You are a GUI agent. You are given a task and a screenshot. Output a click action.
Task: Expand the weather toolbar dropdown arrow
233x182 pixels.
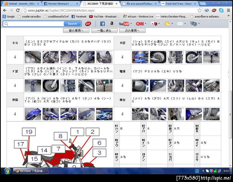172,23
